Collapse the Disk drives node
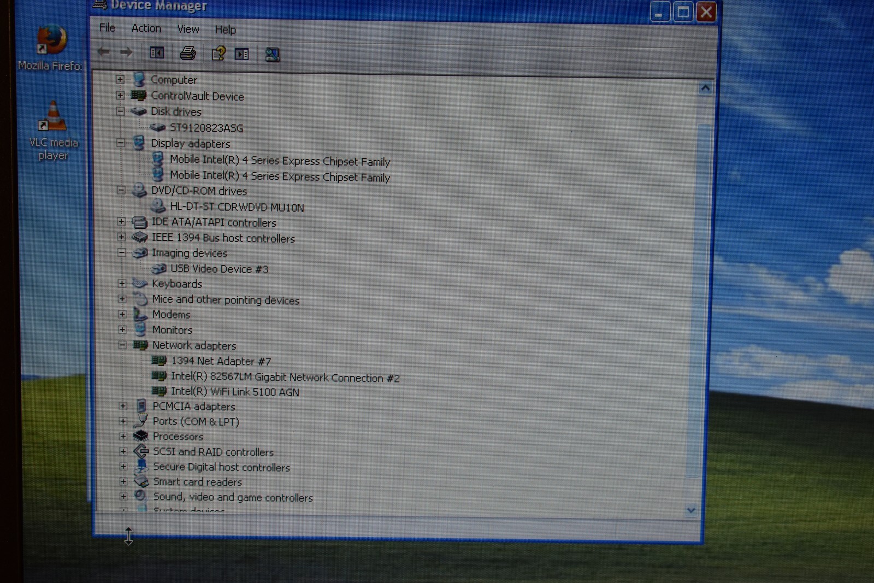The height and width of the screenshot is (583, 874). (x=120, y=111)
